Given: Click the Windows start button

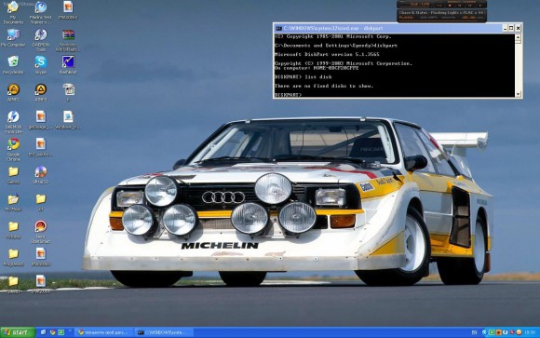Looking at the screenshot, I should pyautogui.click(x=18, y=332).
